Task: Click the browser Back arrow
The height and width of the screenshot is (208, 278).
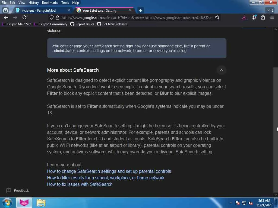Action: pos(6,17)
